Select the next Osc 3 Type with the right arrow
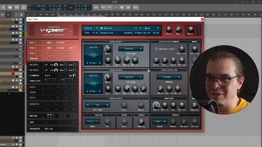 pos(107,105)
